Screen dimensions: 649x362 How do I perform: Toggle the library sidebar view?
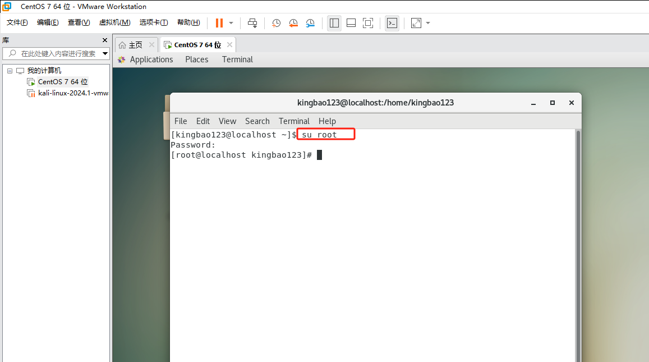(x=334, y=23)
